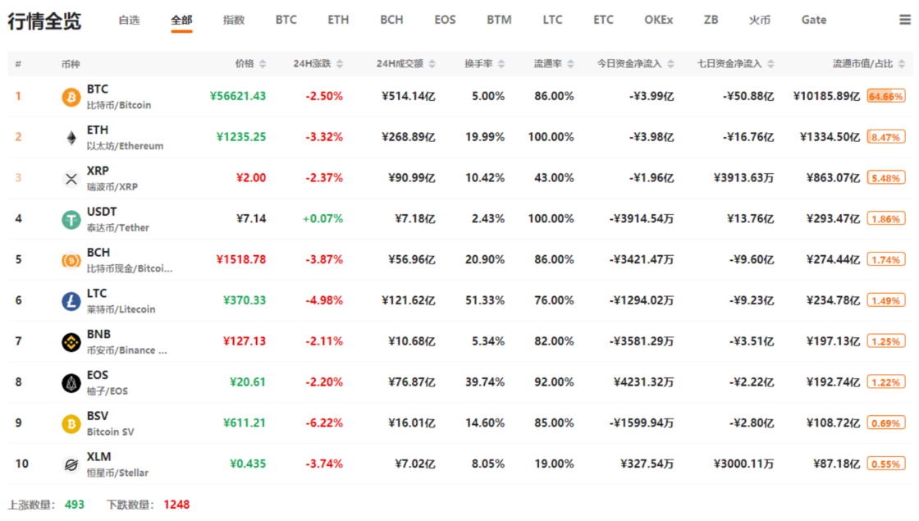Open the Bitcoin SV coin link
Image resolution: width=919 pixels, height=521 pixels.
pos(110,432)
